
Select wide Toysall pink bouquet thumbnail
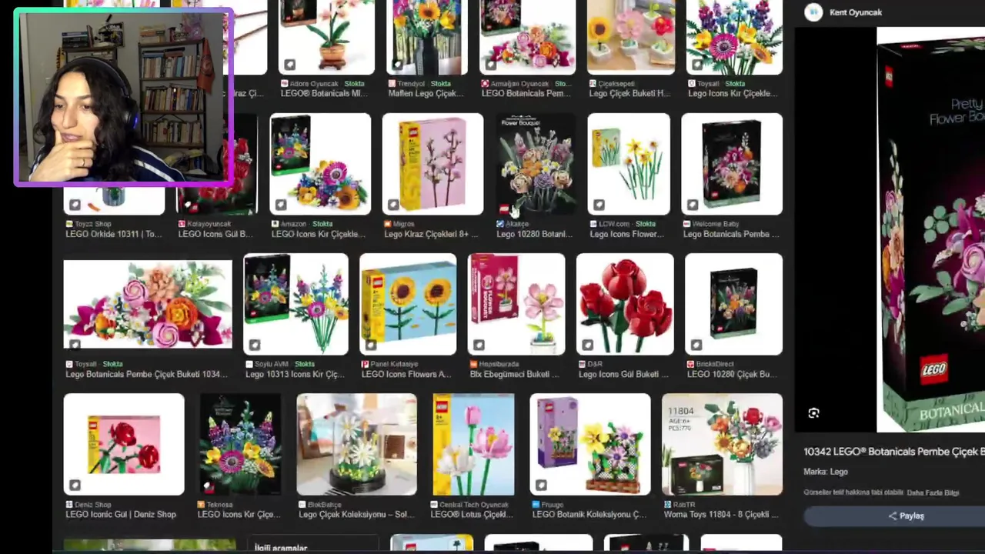pyautogui.click(x=148, y=305)
